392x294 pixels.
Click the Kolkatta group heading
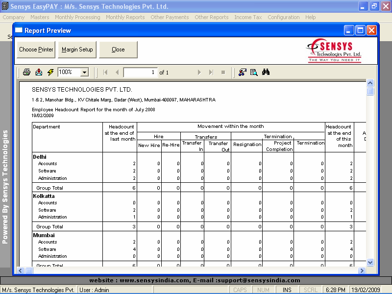coord(44,196)
